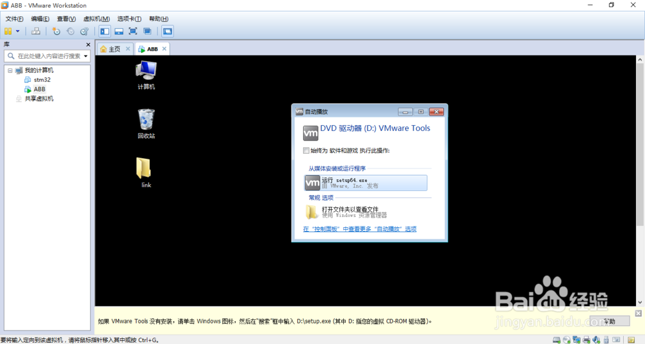The height and width of the screenshot is (344, 645).
Task: Click the VM view vertical scrollbar
Action: pos(640,144)
